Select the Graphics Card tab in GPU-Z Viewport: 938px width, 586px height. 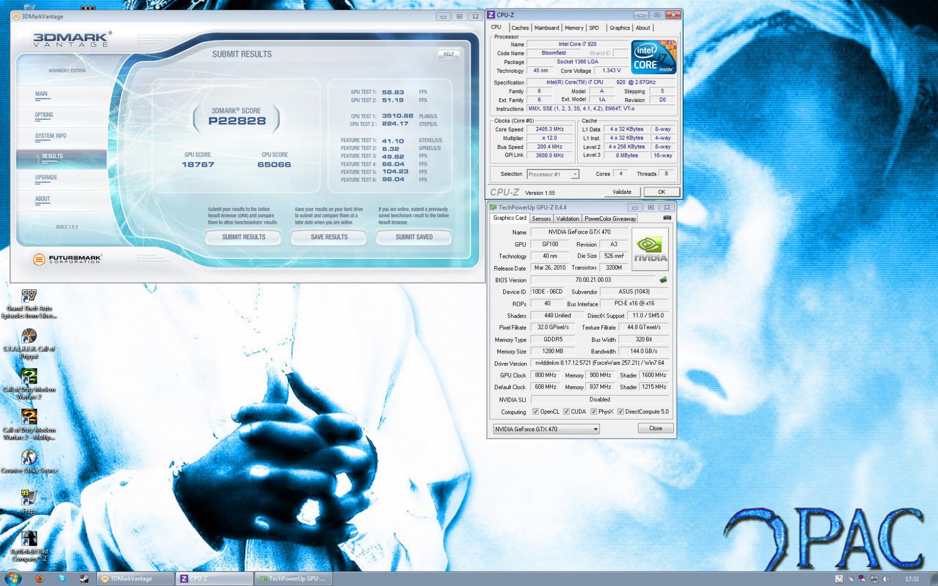point(510,218)
